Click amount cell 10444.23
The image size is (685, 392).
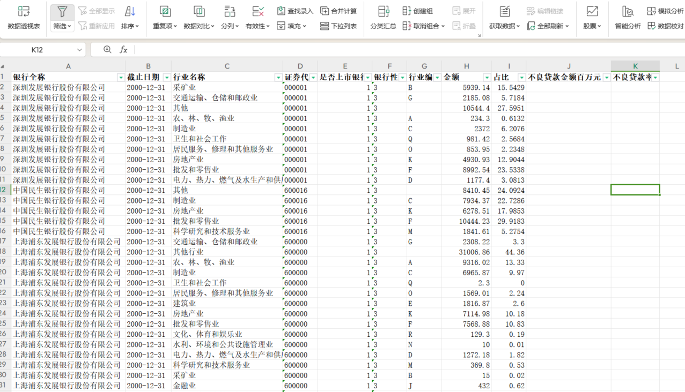tap(466, 221)
